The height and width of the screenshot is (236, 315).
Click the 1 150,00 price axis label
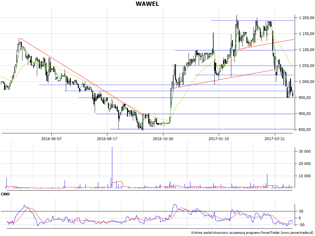click(307, 34)
